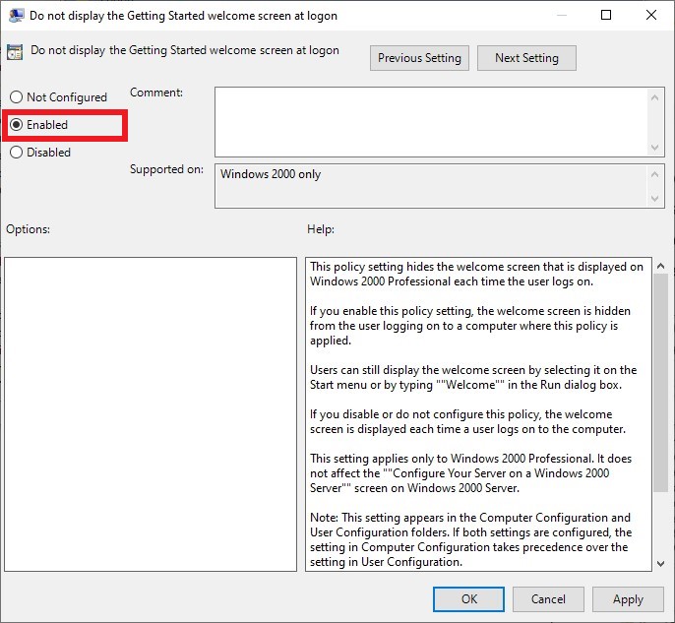Click help paragraph starting 'Users can still display'

[x=473, y=377]
